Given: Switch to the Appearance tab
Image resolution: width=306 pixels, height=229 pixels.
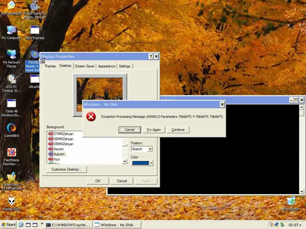Looking at the screenshot, I should (107, 66).
